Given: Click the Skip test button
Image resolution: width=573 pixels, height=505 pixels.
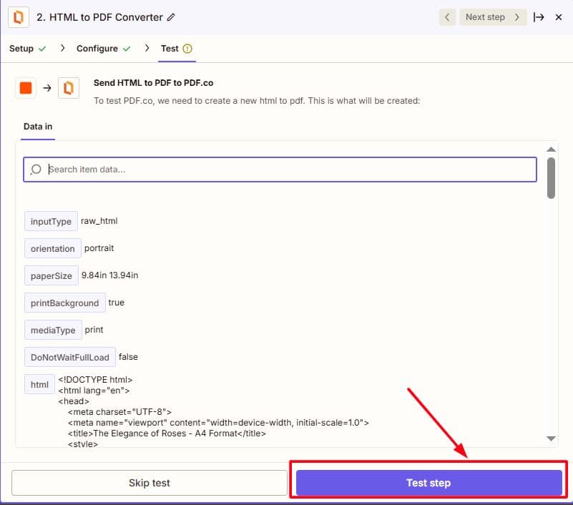Looking at the screenshot, I should (x=149, y=483).
